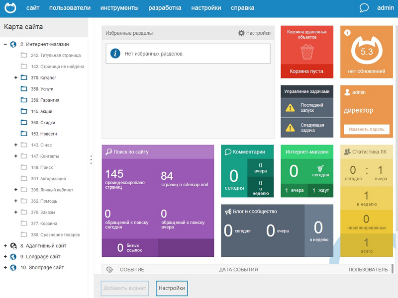Expand the 306. Личный кабинет node
Image resolution: width=398 pixels, height=298 pixels.
(x=16, y=190)
